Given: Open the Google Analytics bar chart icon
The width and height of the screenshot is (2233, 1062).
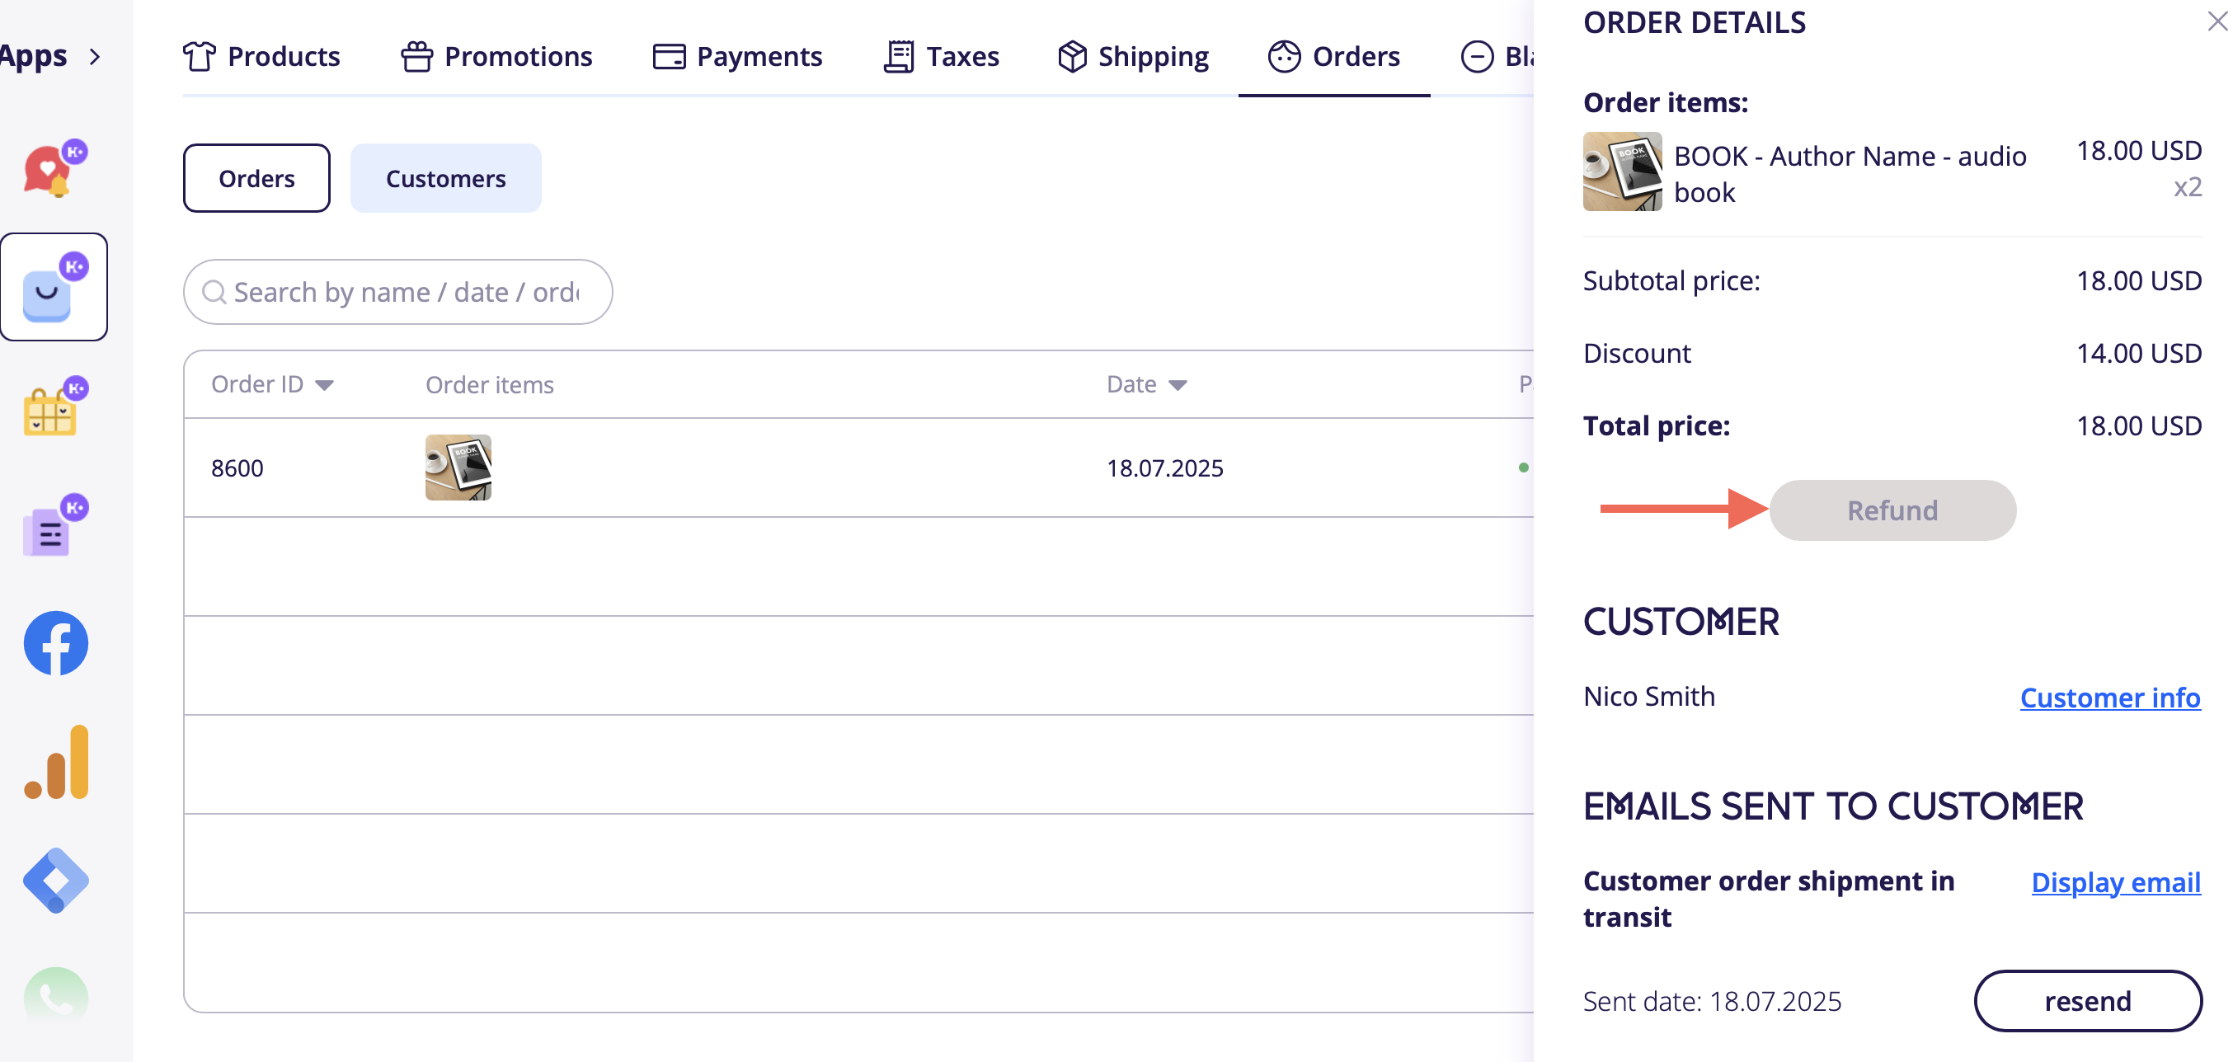Looking at the screenshot, I should click(x=56, y=762).
